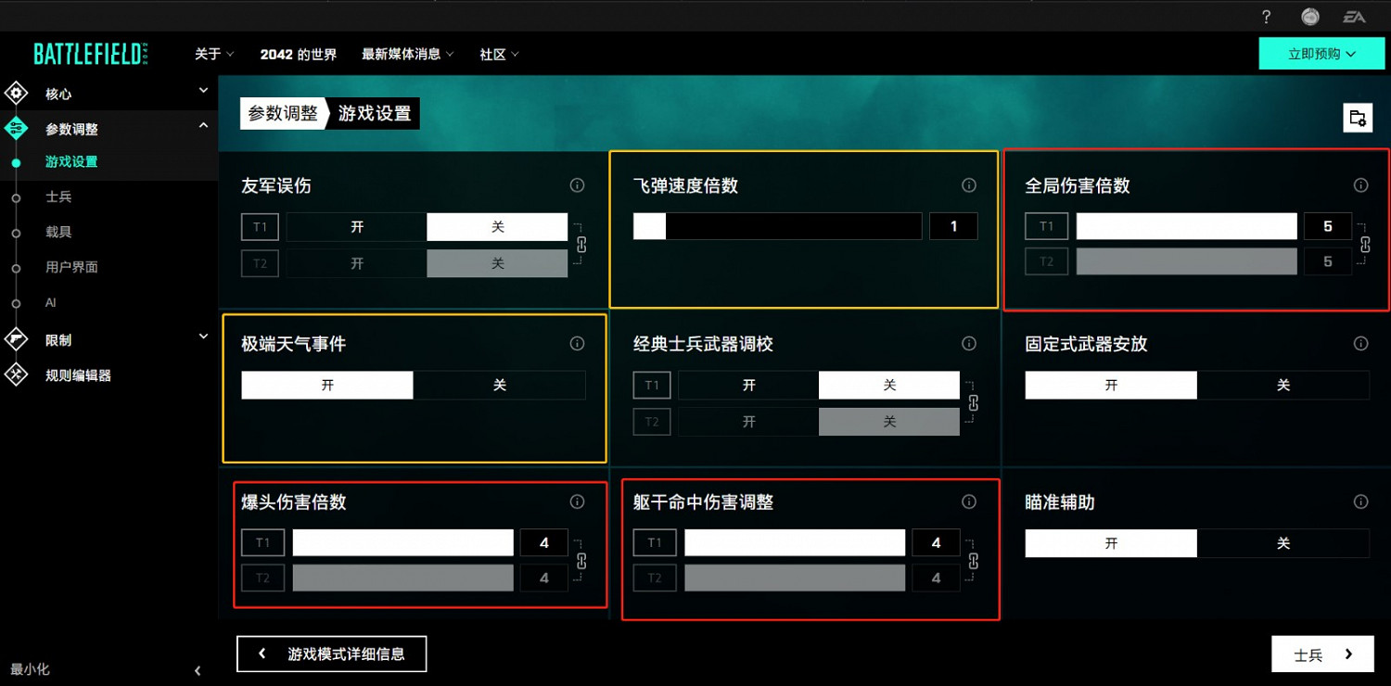The height and width of the screenshot is (686, 1391).
Task: Unlink T1 and T2 for 友军误伤
Action: pos(582,244)
